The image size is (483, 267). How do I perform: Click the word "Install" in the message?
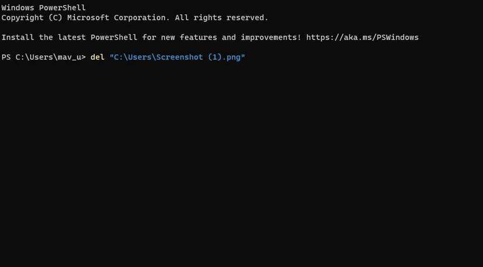coord(18,37)
